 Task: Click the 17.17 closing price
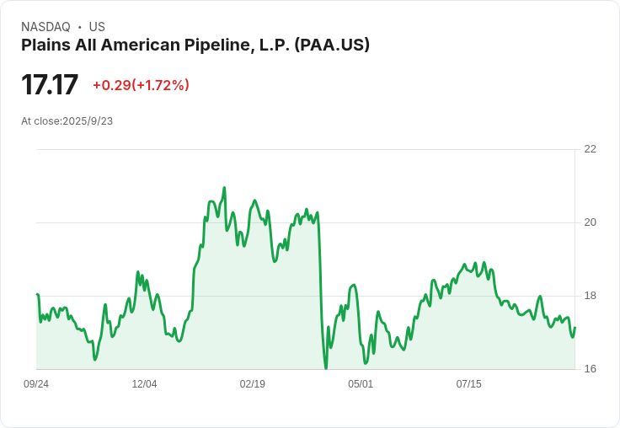pos(50,85)
